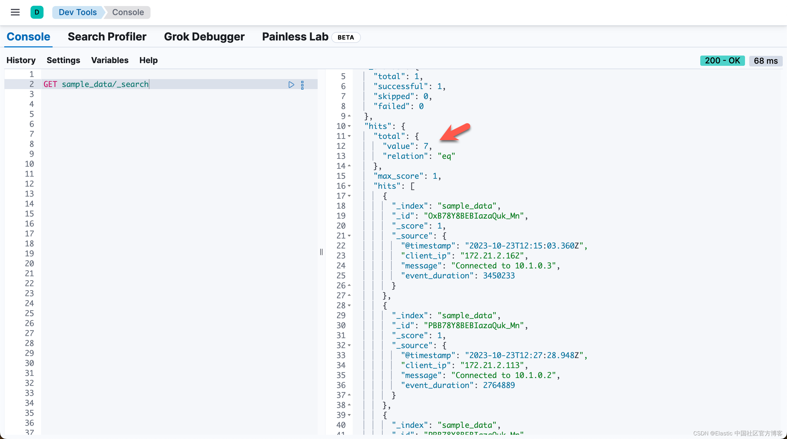This screenshot has width=787, height=439.
Task: Collapse the hits array on line 16
Action: tap(348, 186)
